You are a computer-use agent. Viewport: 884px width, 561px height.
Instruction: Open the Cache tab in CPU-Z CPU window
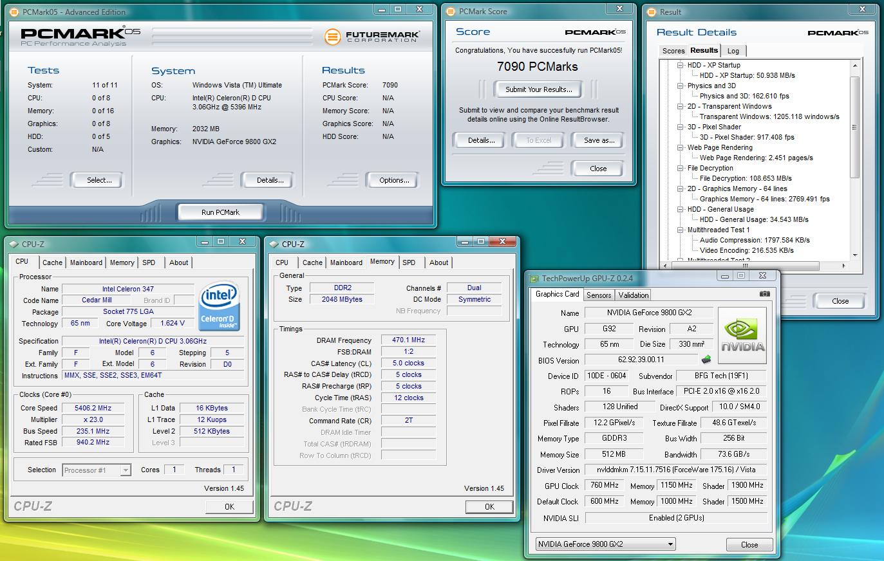52,262
